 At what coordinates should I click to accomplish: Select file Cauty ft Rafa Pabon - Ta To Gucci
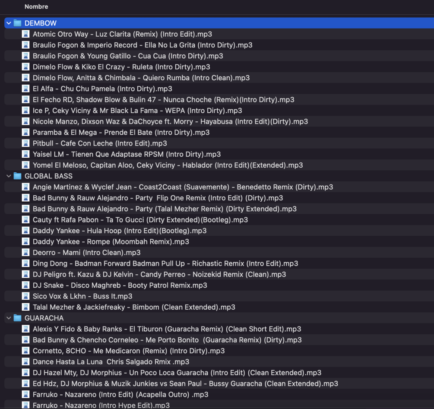click(x=140, y=220)
